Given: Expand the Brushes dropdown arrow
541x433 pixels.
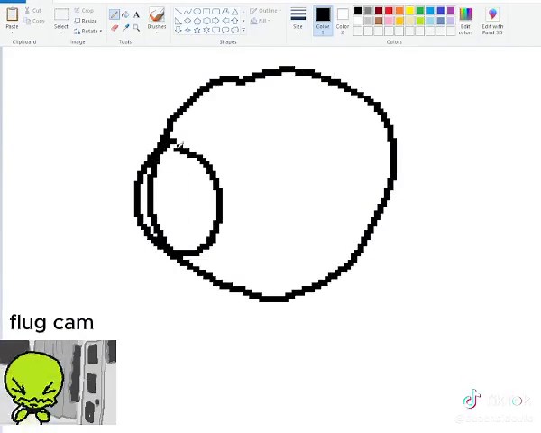Looking at the screenshot, I should (x=157, y=32).
